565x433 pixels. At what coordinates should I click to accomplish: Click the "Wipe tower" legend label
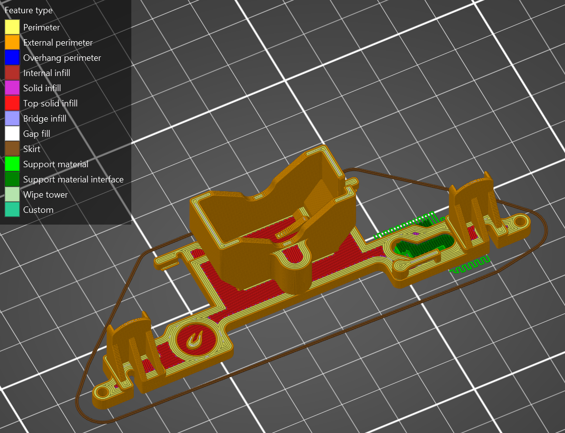click(46, 195)
